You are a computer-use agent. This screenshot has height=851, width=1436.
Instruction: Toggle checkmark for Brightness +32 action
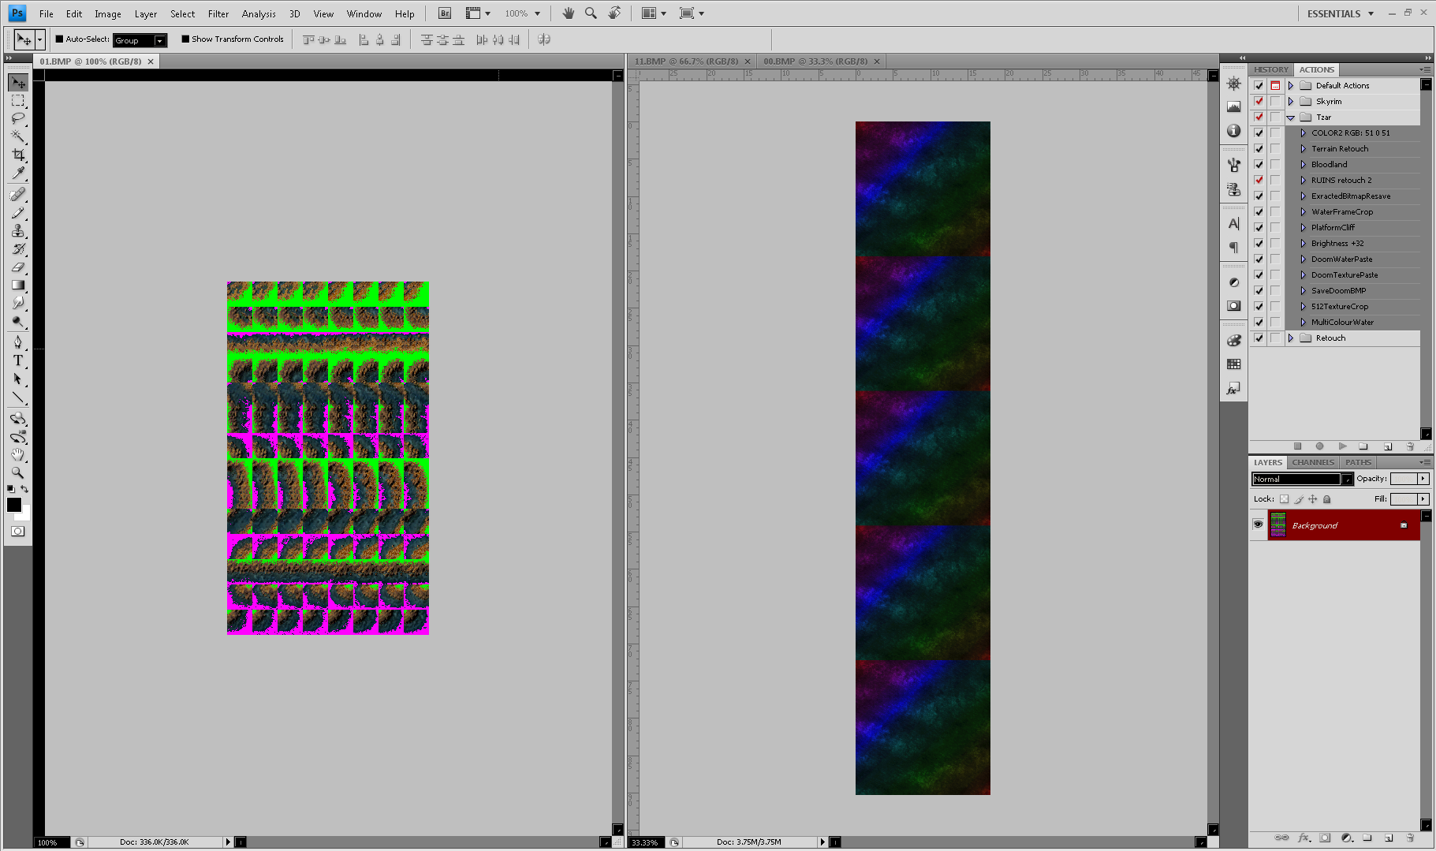pos(1259,243)
